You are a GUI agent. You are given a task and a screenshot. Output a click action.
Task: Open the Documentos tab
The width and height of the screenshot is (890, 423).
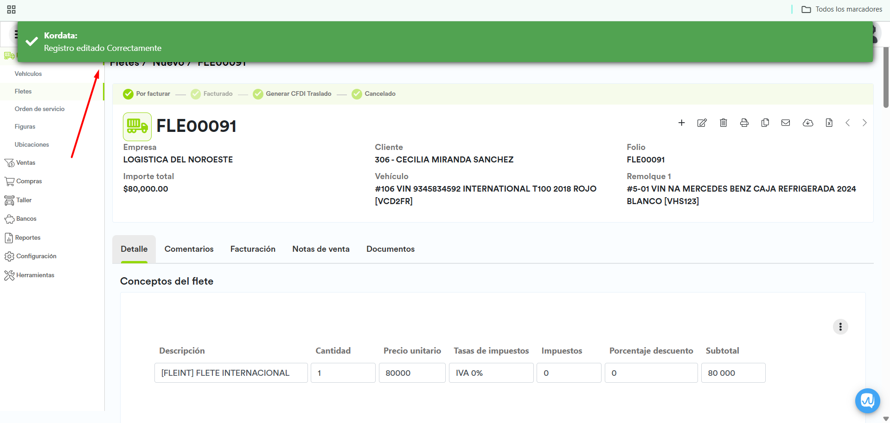tap(390, 249)
